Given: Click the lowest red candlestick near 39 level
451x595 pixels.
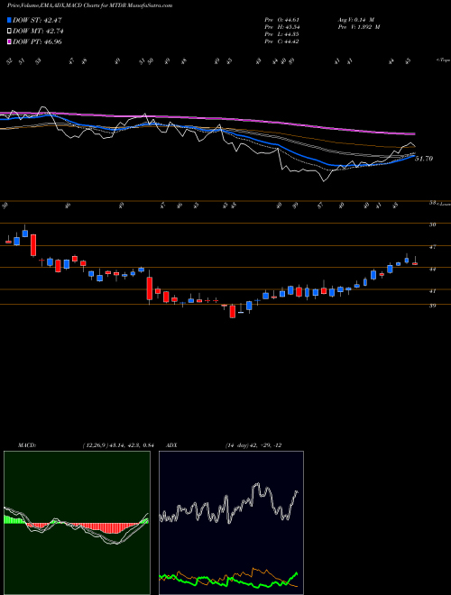Looking at the screenshot, I should 233,311.
